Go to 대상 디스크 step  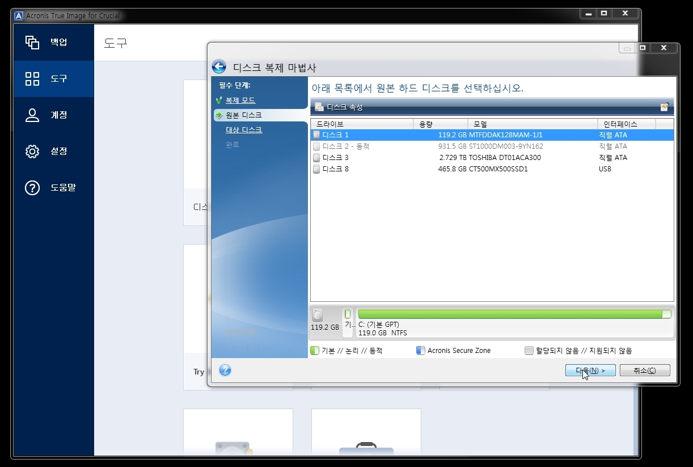[x=244, y=130]
